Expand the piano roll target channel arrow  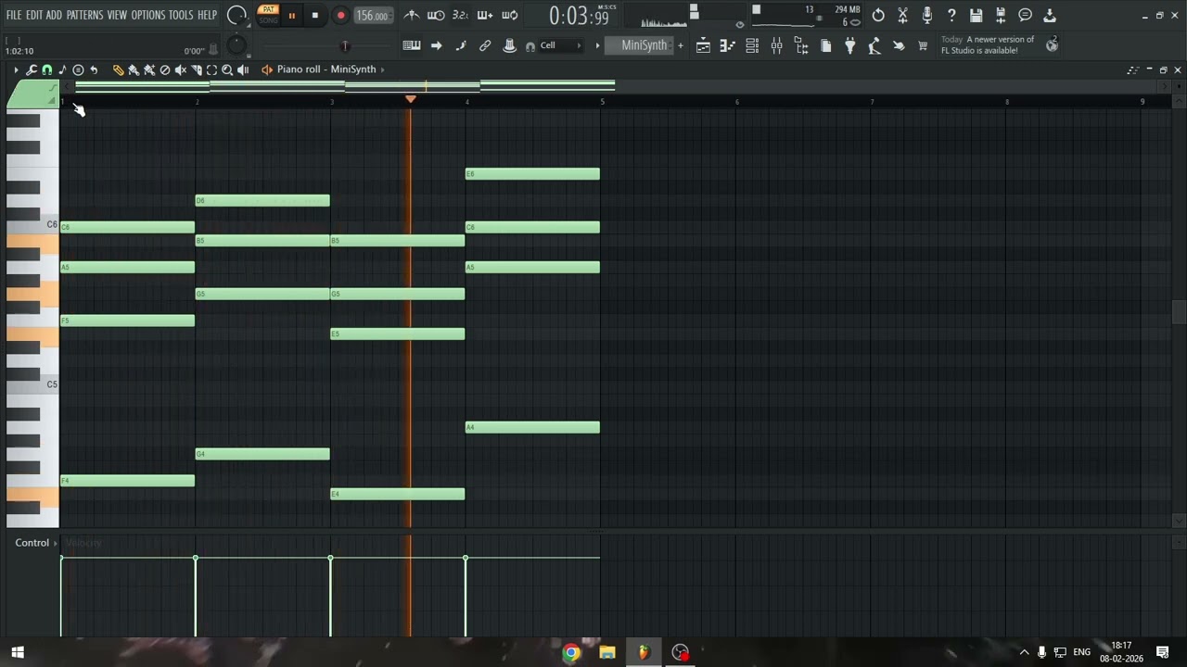coord(382,69)
